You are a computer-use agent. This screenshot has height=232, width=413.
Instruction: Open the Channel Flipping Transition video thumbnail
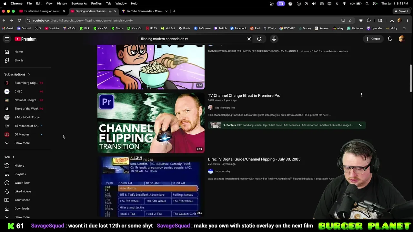(x=151, y=123)
